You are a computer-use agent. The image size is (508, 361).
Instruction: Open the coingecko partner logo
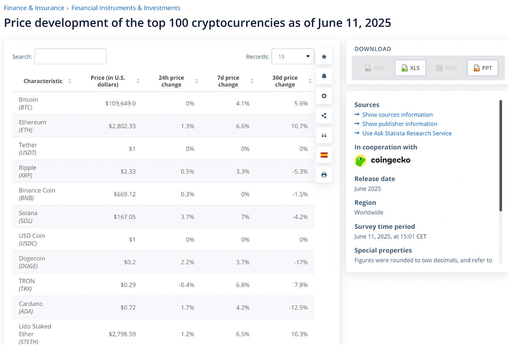(x=382, y=160)
